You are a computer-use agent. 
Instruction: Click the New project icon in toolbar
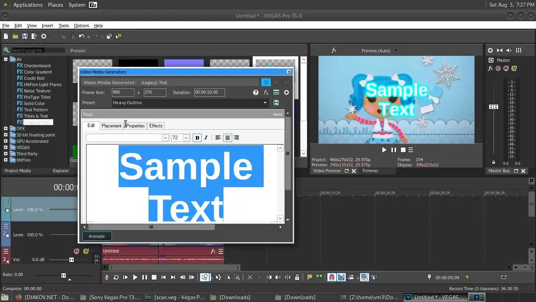[6, 36]
